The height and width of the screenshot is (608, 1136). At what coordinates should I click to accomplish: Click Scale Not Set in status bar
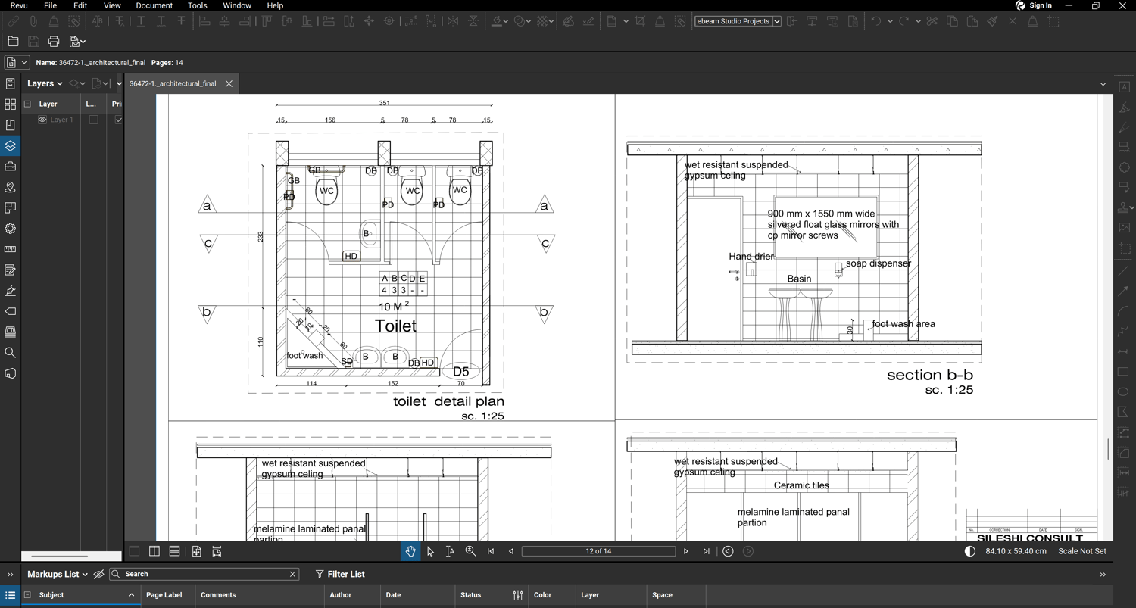[x=1082, y=551]
